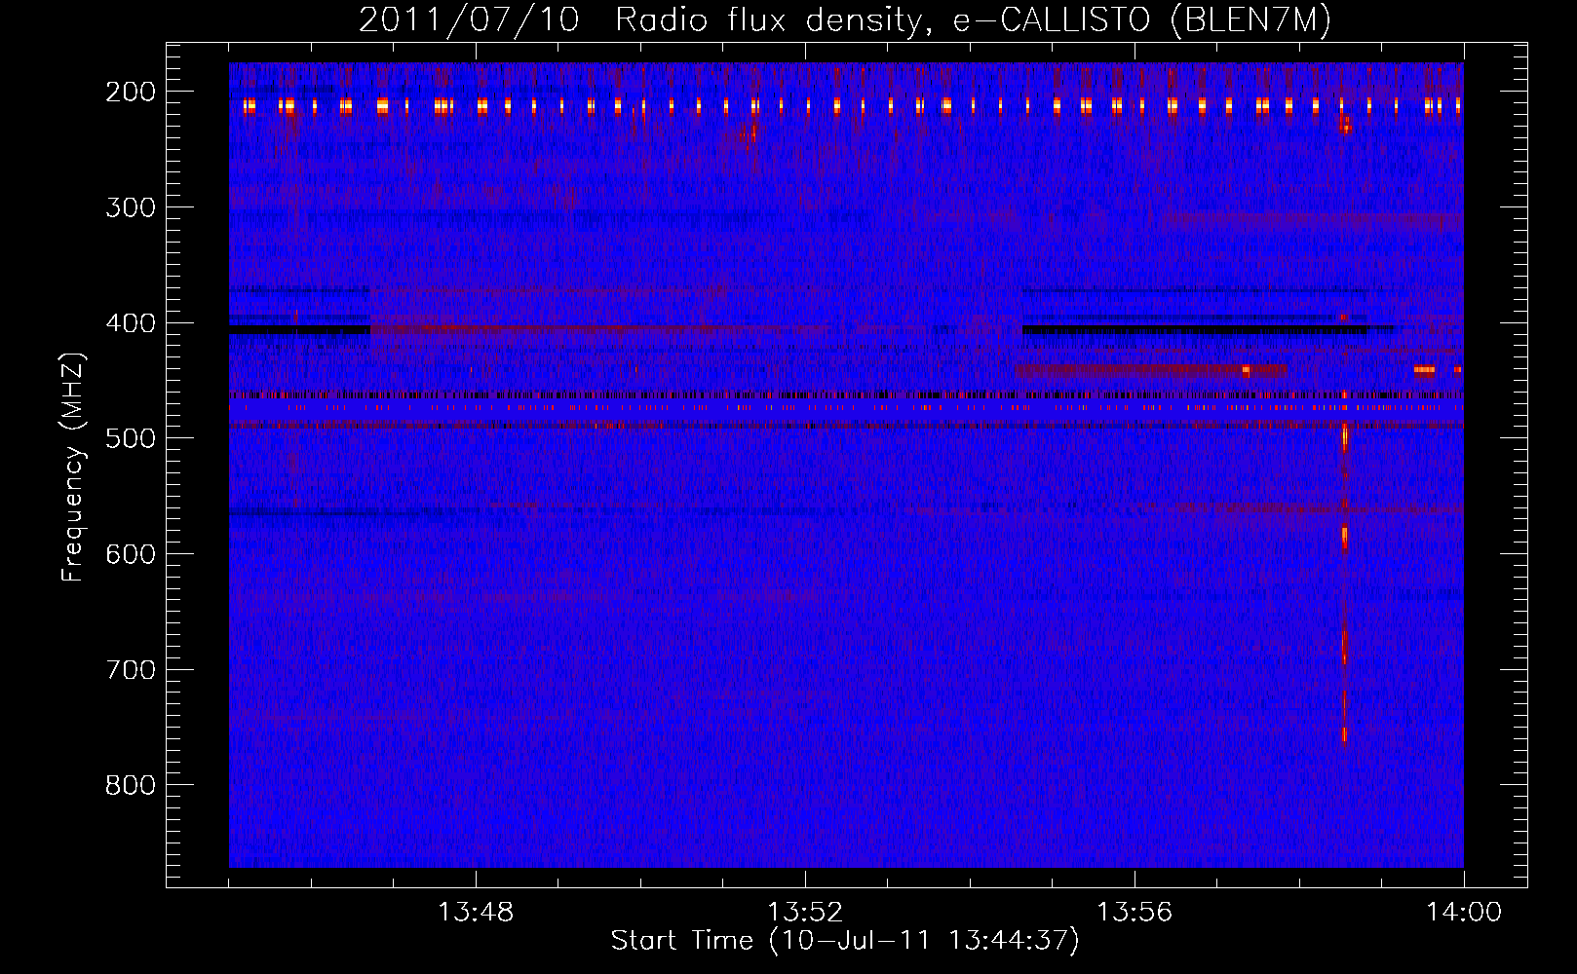Viewport: 1577px width, 974px height.
Task: Click the 13:48 time tick label
Action: click(476, 913)
